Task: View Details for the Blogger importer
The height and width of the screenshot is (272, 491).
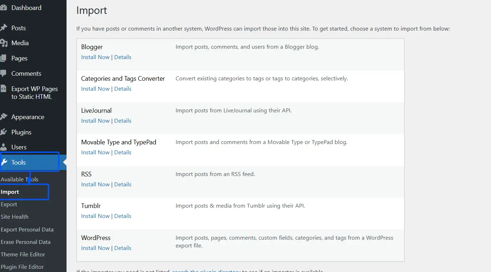Action: [x=123, y=57]
